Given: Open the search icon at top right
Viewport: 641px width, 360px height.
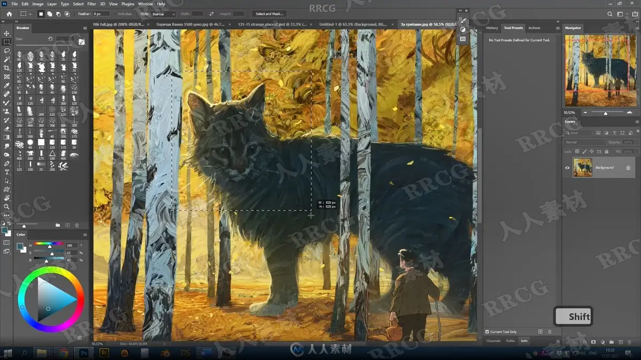Looking at the screenshot, I should (611, 14).
